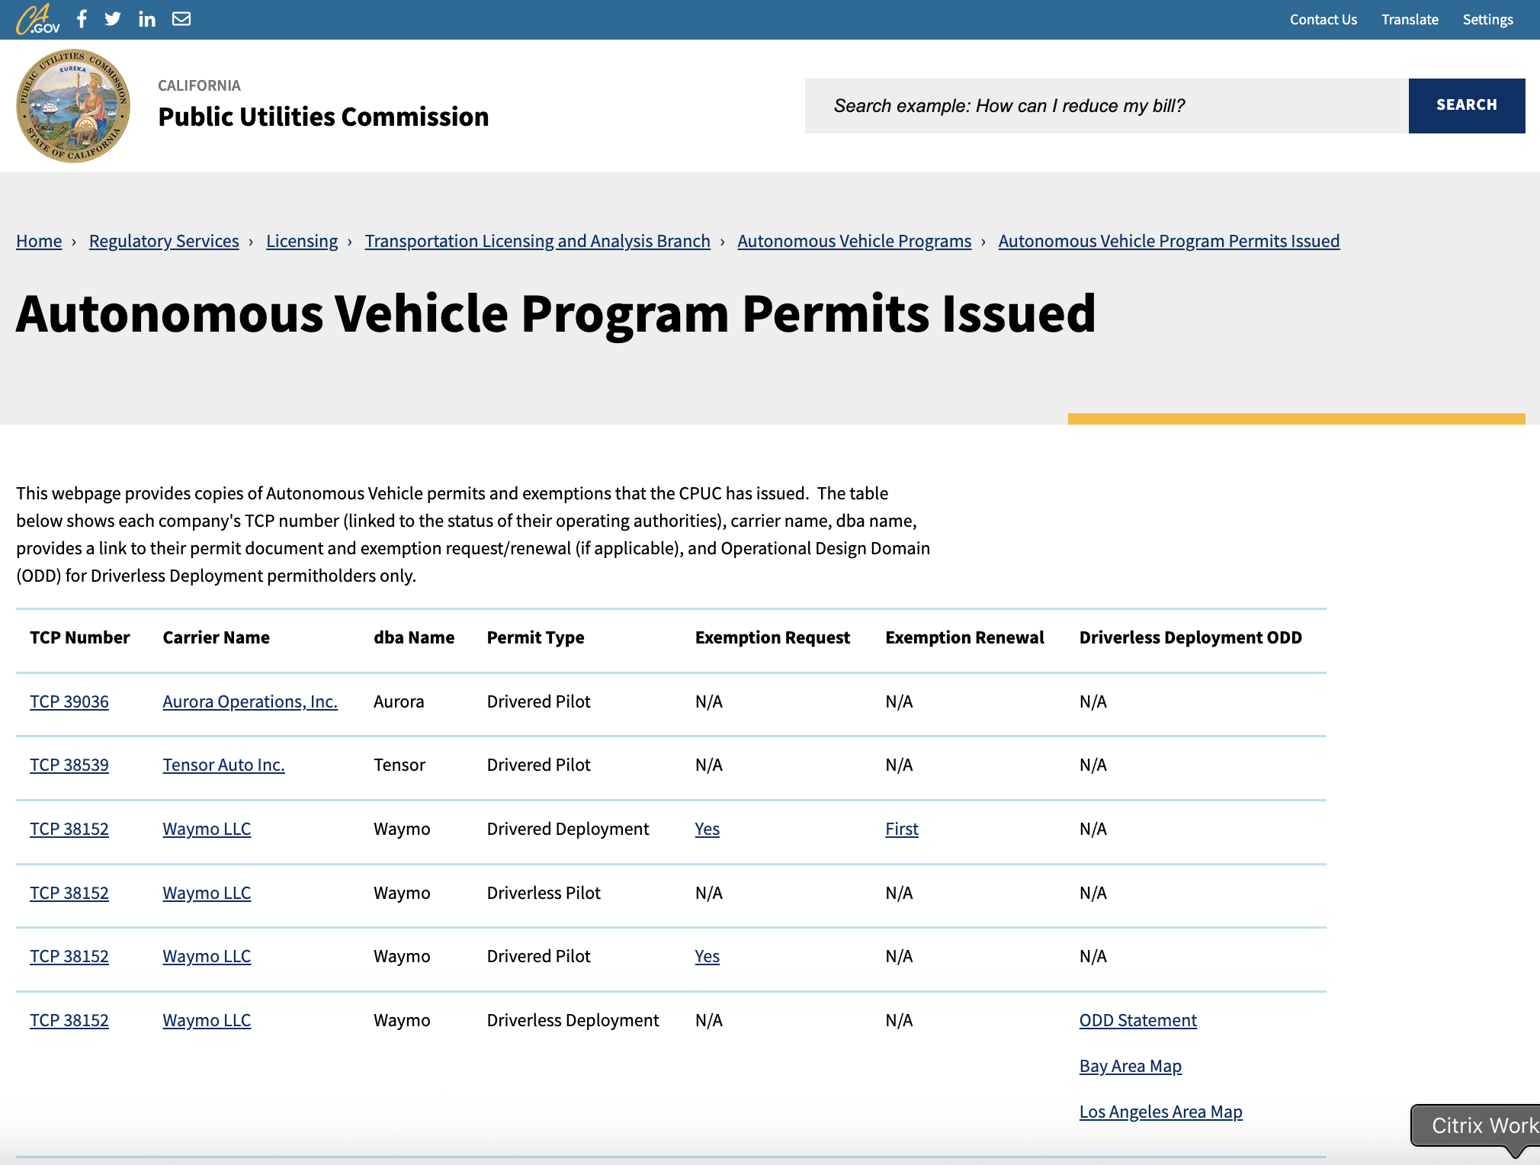Viewport: 1540px width, 1165px height.
Task: Open the Contact Us menu item
Action: pyautogui.click(x=1323, y=20)
